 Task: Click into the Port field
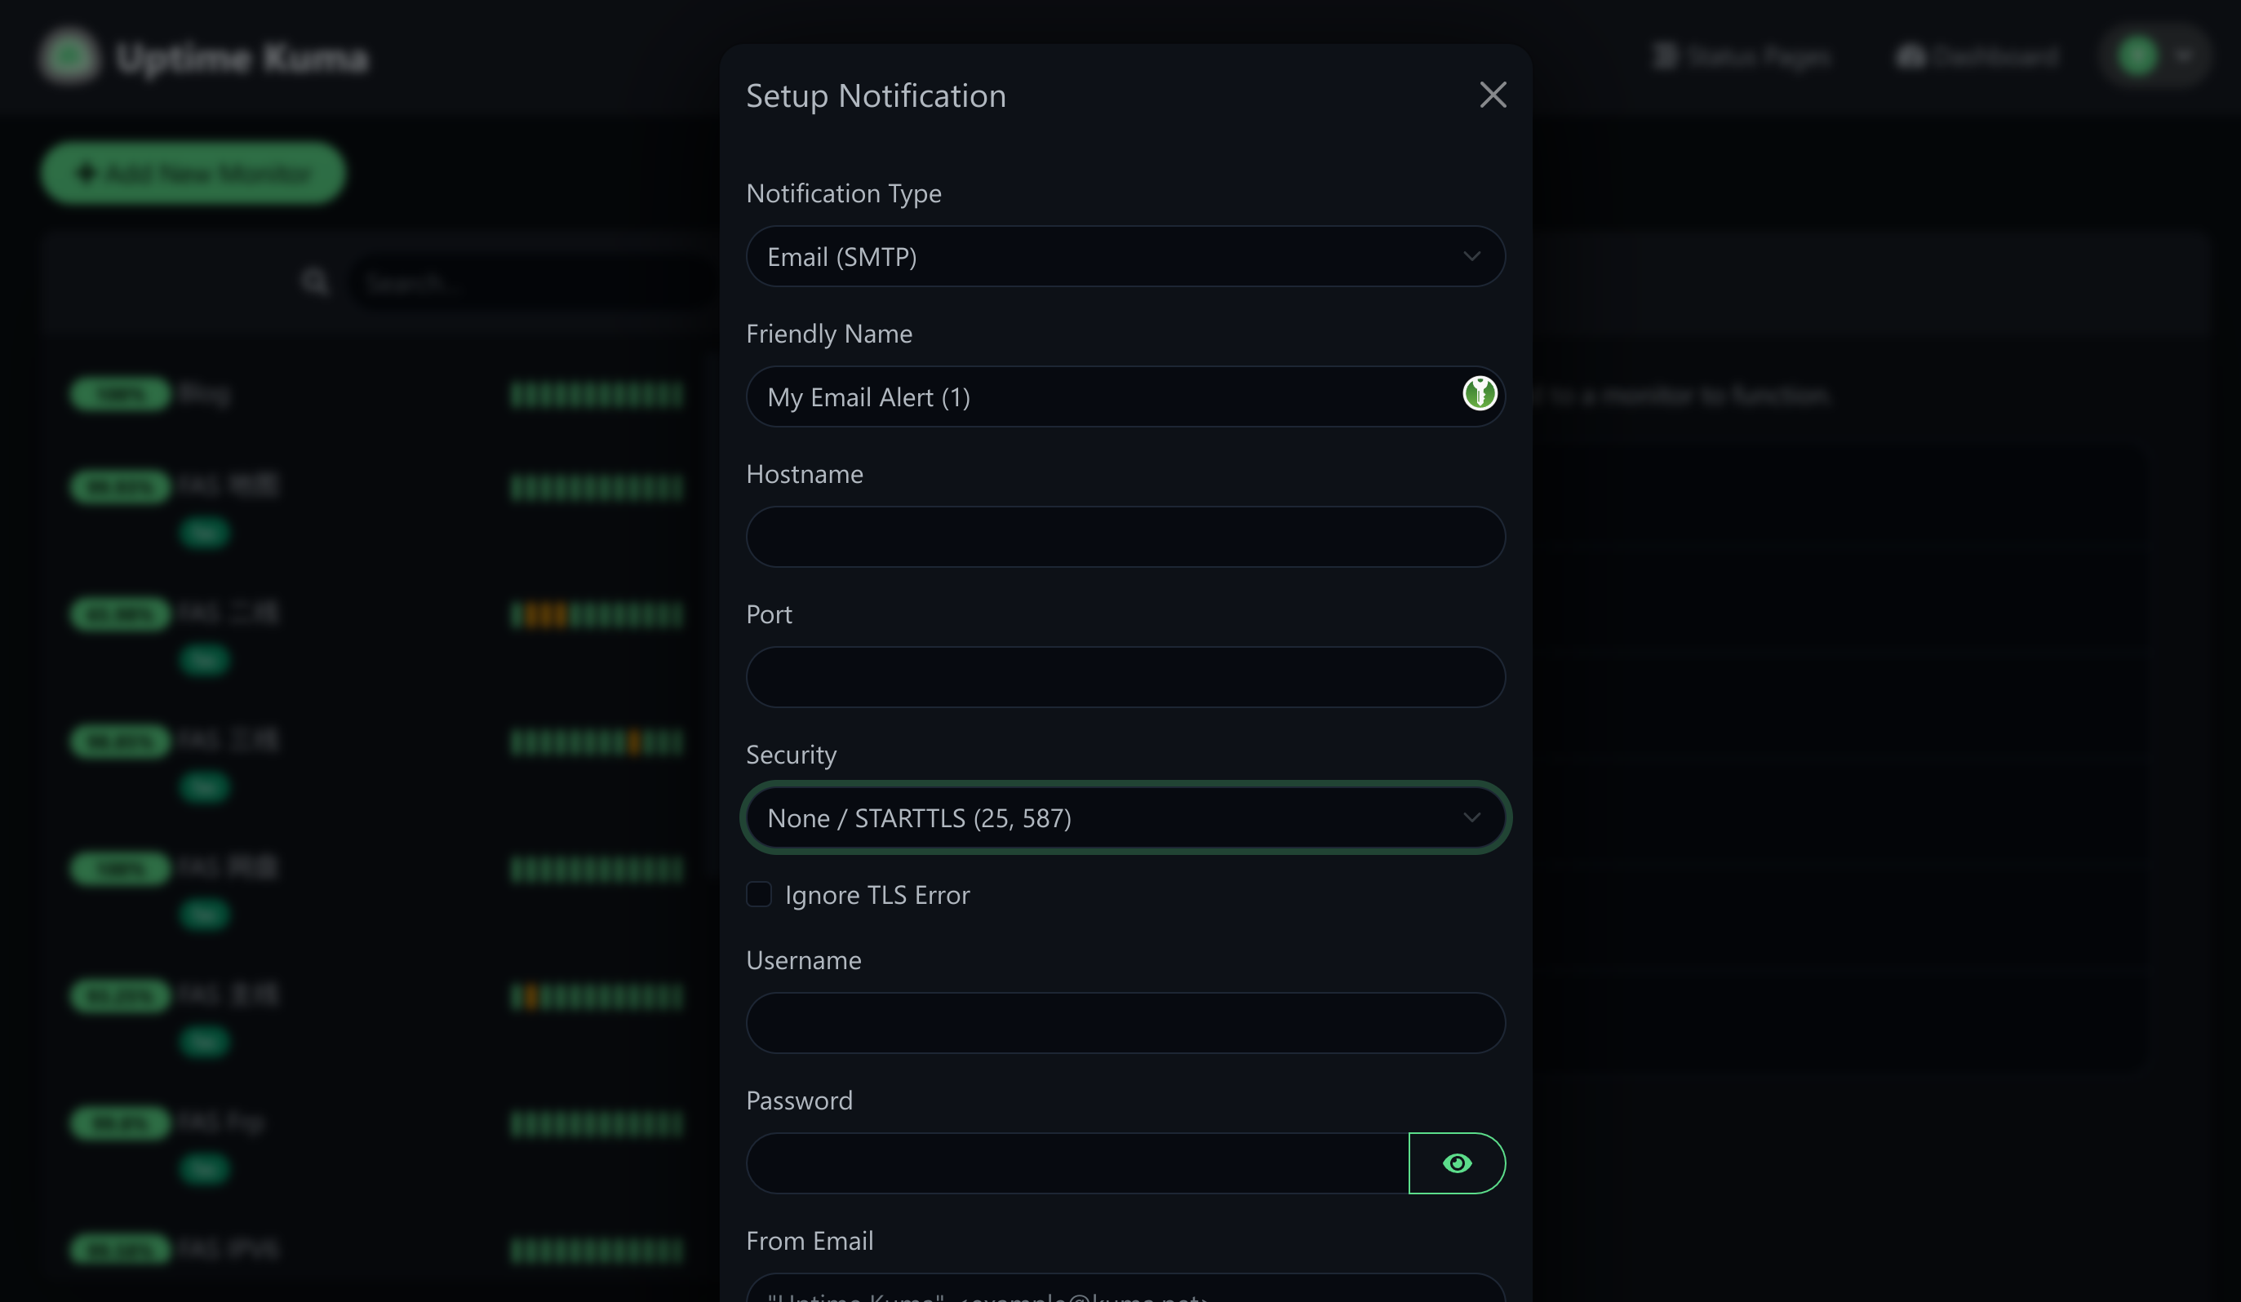(1124, 677)
